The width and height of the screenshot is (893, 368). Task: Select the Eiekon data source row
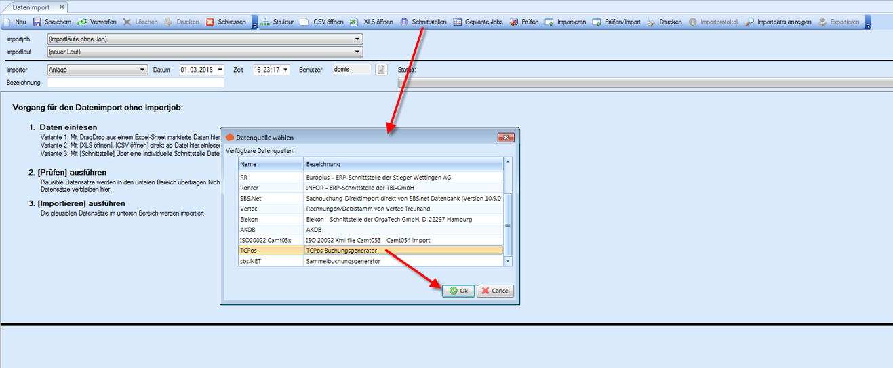pos(370,219)
